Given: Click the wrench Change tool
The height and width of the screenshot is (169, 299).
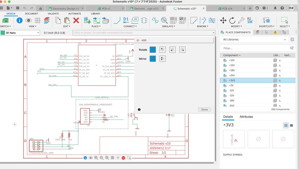Looking at the screenshot, I should point(241,20).
